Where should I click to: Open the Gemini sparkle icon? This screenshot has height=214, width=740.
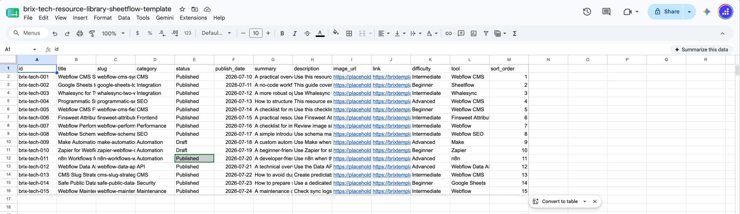pyautogui.click(x=707, y=12)
